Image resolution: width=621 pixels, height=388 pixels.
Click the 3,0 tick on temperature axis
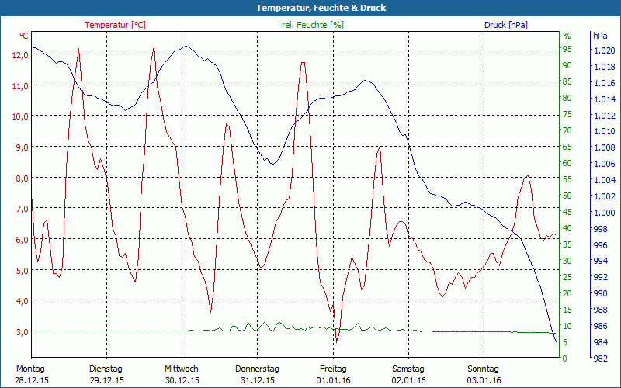point(20,332)
